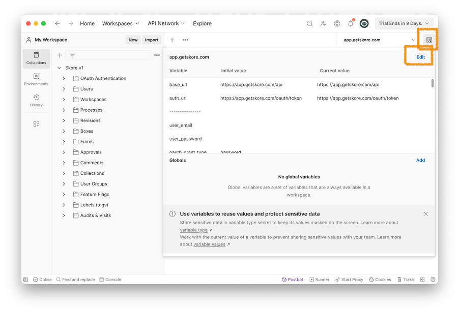Expand the Approvals folder
The height and width of the screenshot is (312, 460).
click(x=64, y=152)
